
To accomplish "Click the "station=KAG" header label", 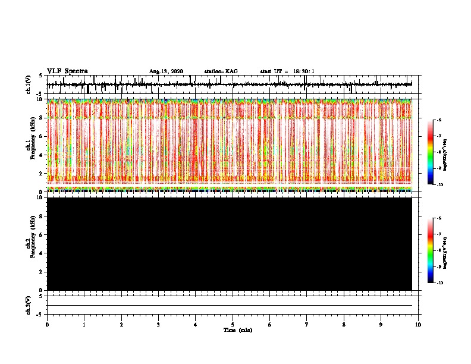I will click(x=221, y=71).
